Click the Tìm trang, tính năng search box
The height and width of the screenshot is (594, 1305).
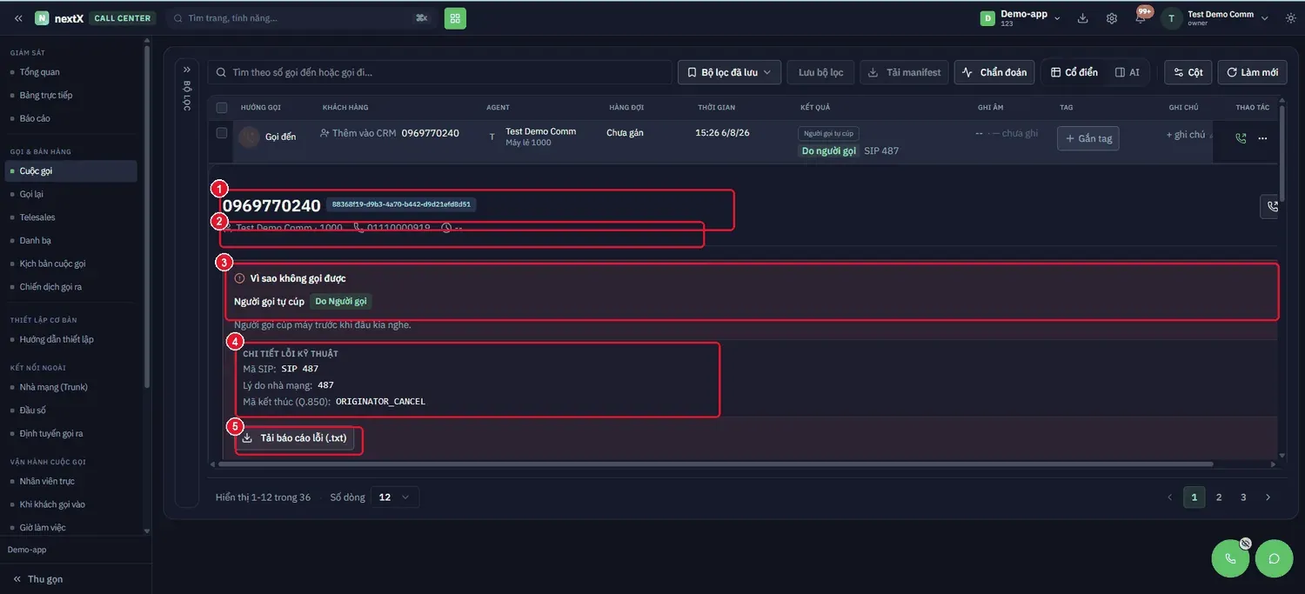pos(301,18)
